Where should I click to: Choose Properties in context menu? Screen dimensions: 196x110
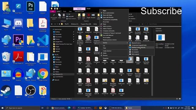[x=114, y=58]
